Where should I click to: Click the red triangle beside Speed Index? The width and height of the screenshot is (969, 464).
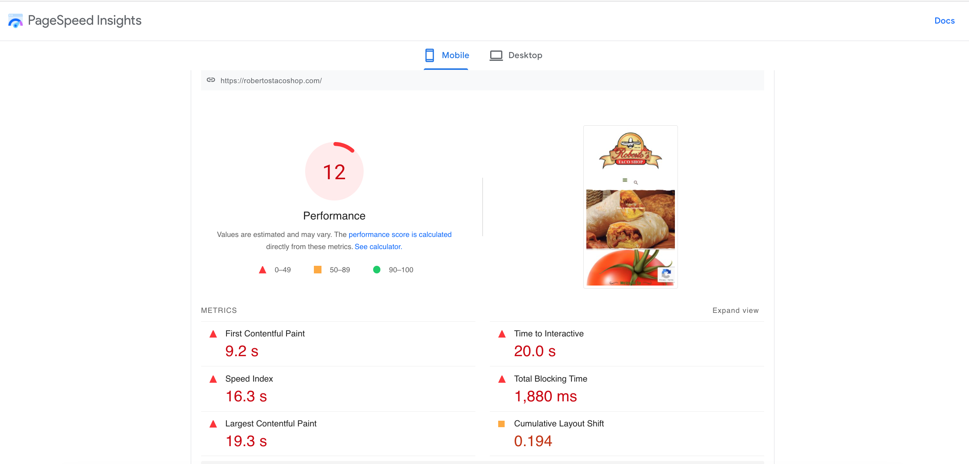pos(213,379)
